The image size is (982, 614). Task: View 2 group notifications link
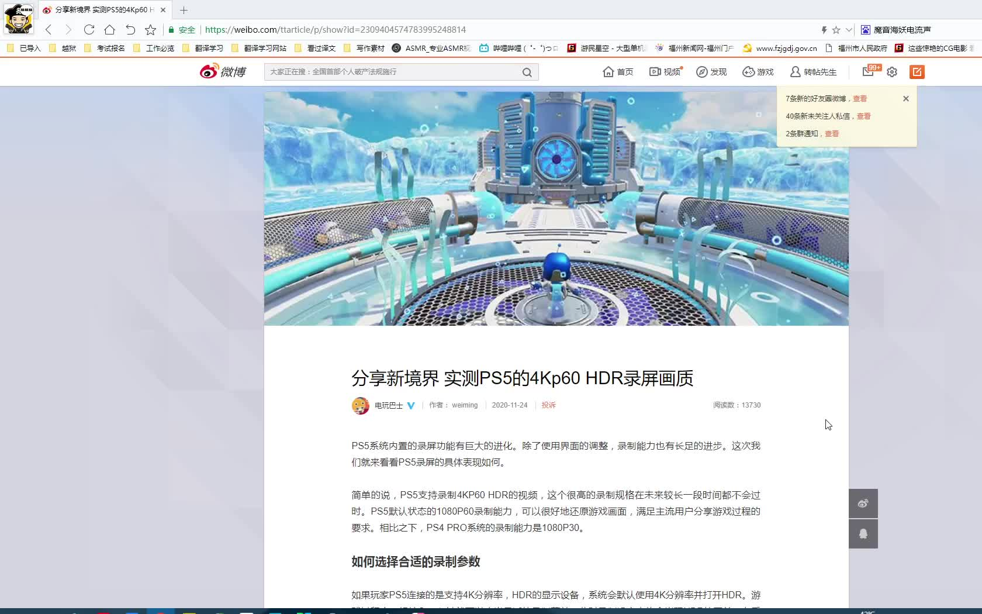click(832, 134)
